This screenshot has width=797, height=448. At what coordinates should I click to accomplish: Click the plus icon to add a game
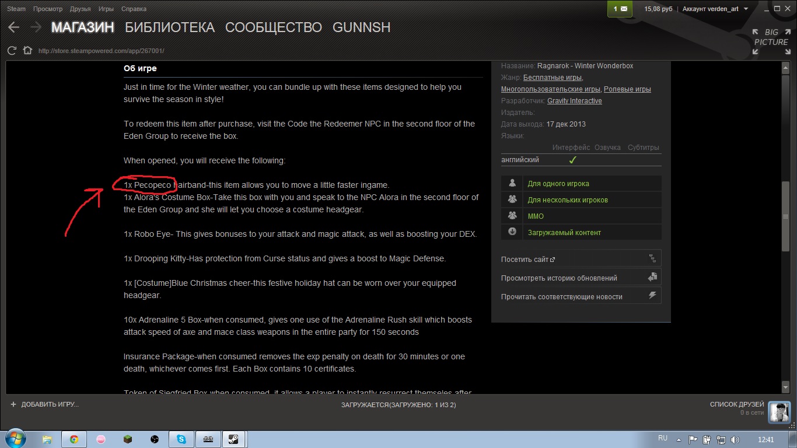pos(13,404)
